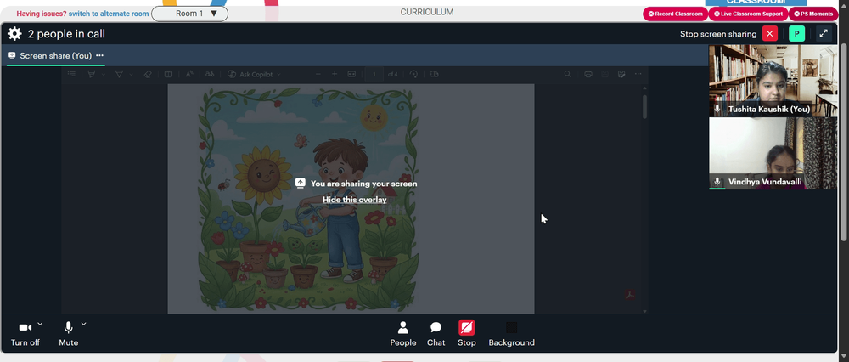The image size is (849, 362).
Task: Select the PDF draw pen tool
Action: (x=91, y=74)
